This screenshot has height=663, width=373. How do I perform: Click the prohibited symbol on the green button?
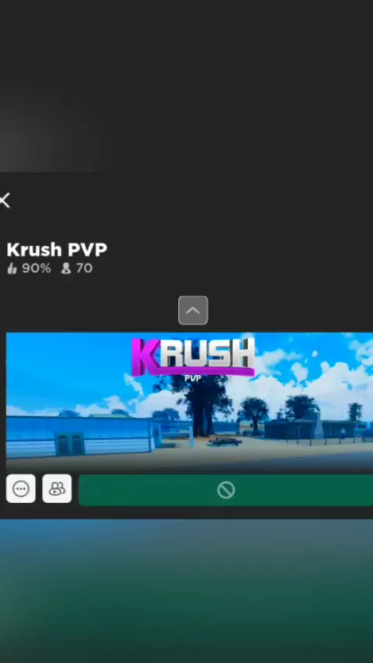226,490
